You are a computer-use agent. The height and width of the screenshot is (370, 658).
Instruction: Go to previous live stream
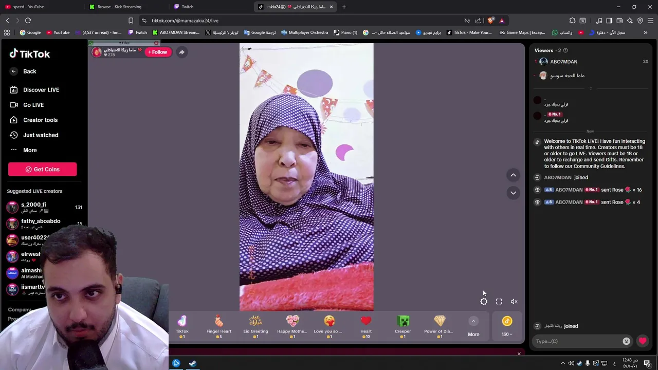[513, 175]
